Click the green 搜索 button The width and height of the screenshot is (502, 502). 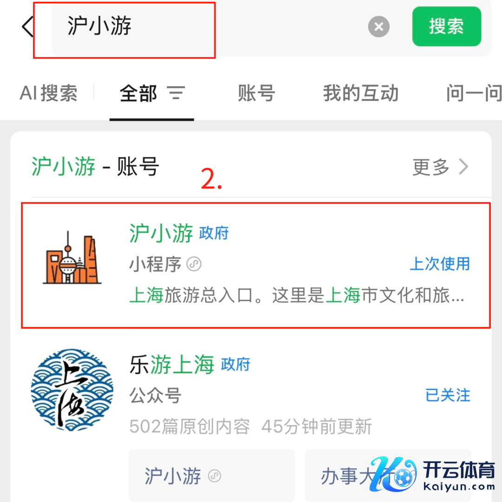447,26
